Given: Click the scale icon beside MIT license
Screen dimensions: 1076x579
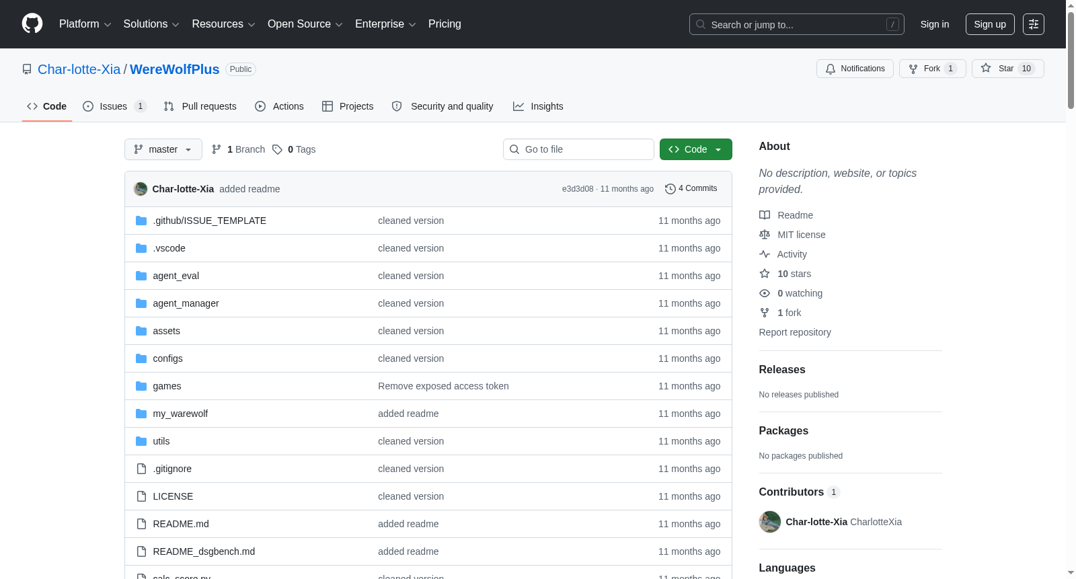Looking at the screenshot, I should click(765, 235).
